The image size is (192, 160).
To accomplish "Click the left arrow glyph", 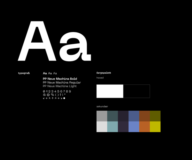I will (x=47, y=98).
